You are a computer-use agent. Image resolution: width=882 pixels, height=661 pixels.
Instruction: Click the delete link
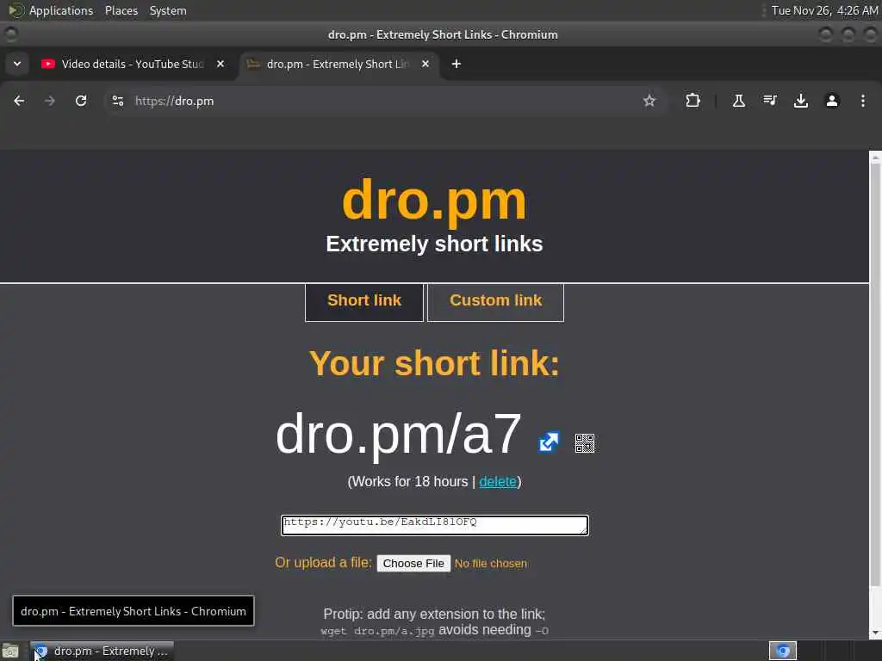[x=497, y=482]
